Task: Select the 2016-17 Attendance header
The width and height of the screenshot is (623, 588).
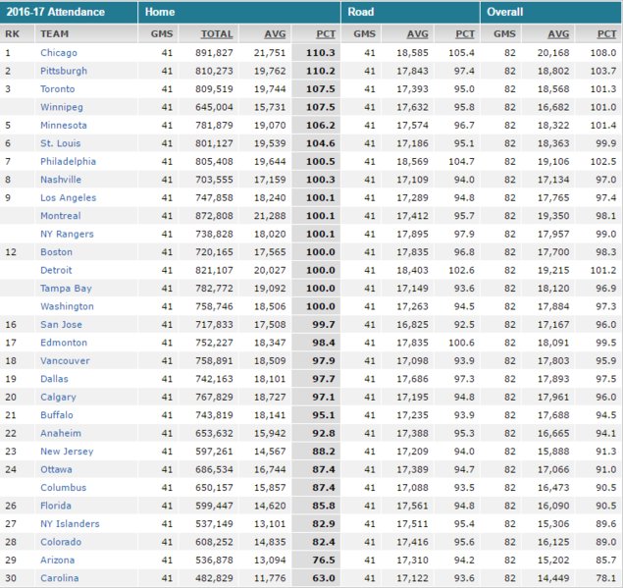Action: pos(56,12)
